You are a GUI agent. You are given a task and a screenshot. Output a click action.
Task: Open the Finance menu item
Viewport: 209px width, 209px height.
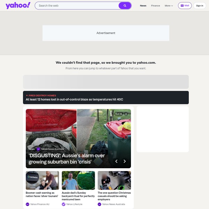coord(155,6)
